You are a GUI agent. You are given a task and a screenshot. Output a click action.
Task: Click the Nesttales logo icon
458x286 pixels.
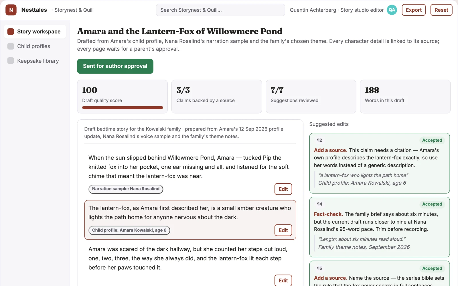tap(11, 10)
